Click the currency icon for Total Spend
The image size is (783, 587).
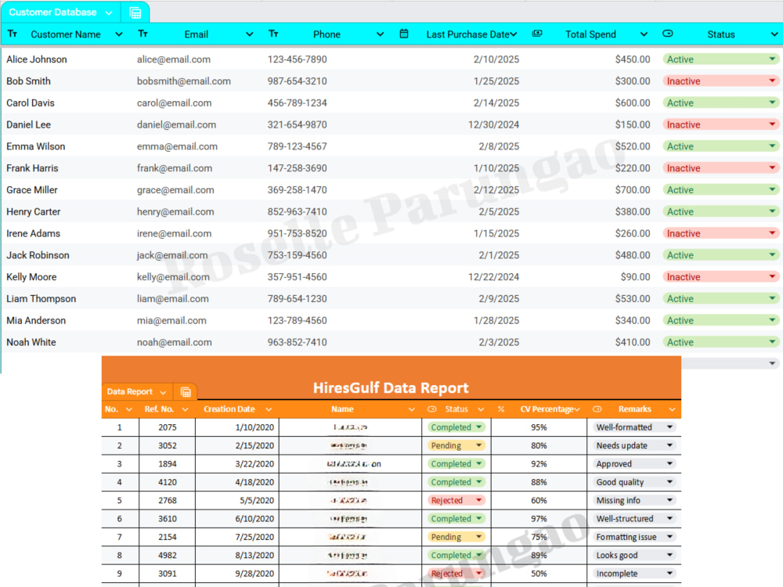click(x=537, y=34)
